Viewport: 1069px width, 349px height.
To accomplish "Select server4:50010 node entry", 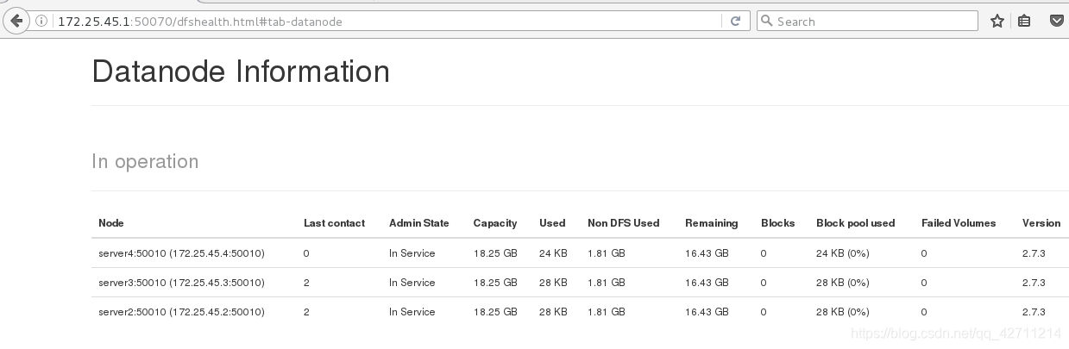I will (x=181, y=253).
